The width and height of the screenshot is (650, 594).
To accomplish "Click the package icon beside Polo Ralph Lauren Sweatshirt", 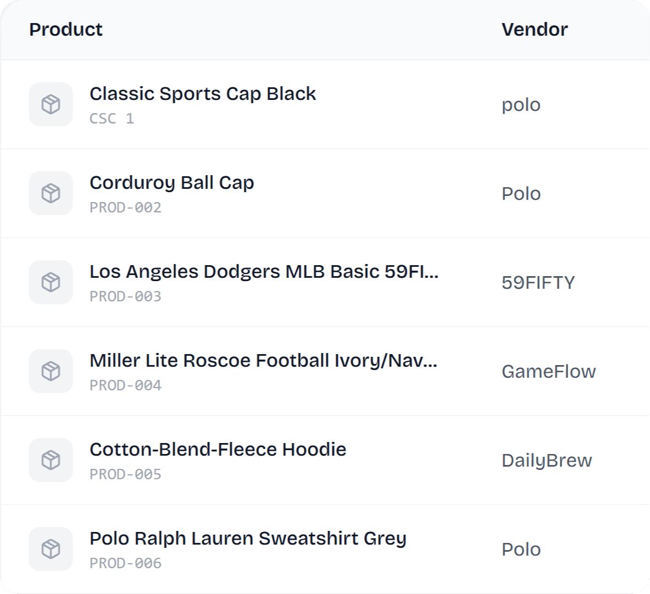I will (x=51, y=549).
